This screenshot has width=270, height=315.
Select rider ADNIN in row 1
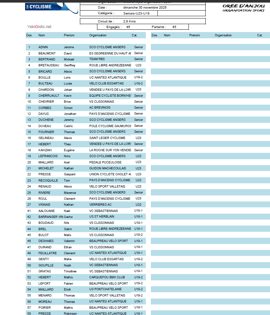(x=43, y=47)
